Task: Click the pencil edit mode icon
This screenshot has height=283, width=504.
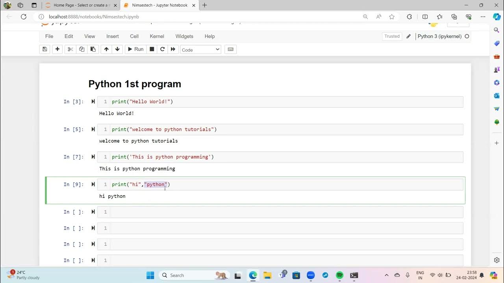Action: [x=408, y=36]
